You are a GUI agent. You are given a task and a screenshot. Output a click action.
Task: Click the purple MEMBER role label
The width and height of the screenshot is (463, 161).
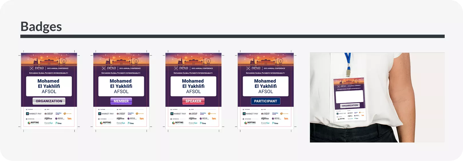coord(121,101)
